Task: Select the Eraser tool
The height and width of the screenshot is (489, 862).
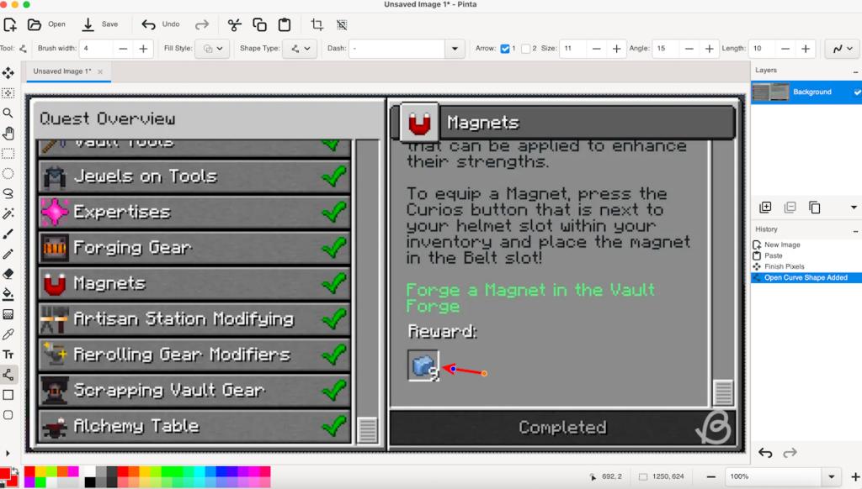Action: coord(8,274)
